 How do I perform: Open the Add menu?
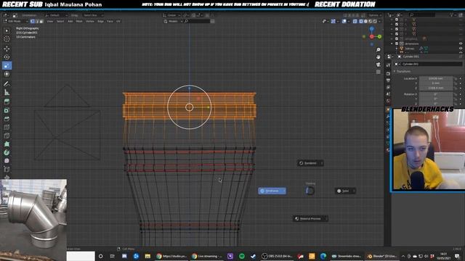[x=70, y=21]
